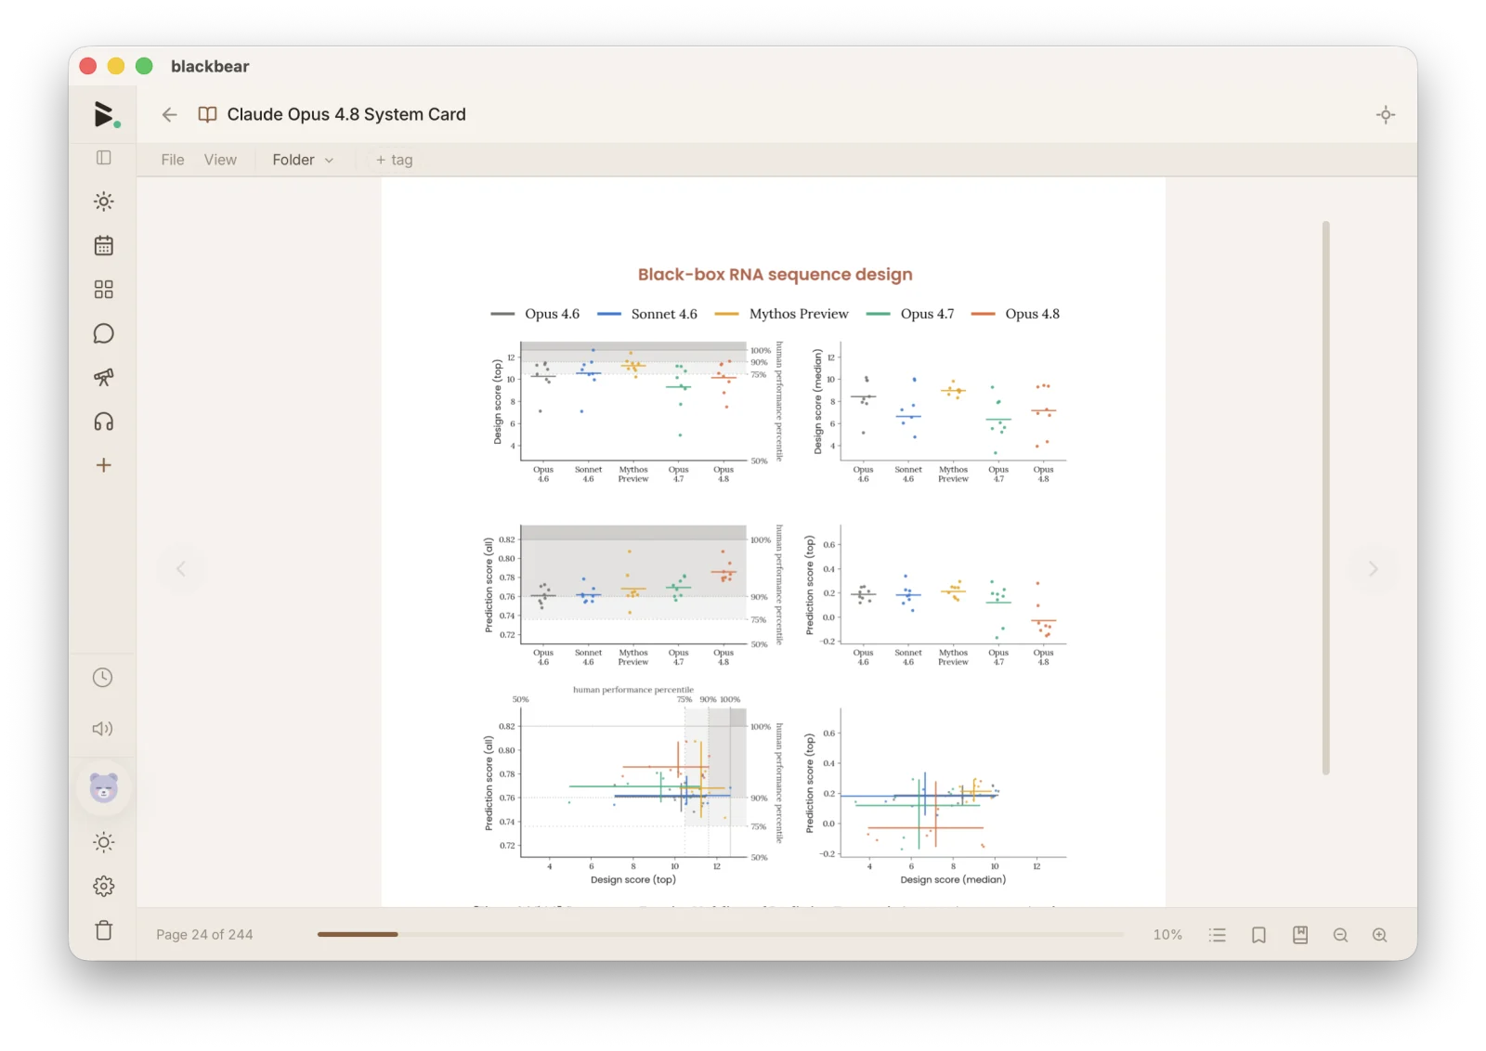Expand the Folder dropdown
The height and width of the screenshot is (1051, 1486).
click(303, 160)
